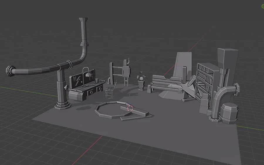This screenshot has width=264, height=165.
Task: Select the boiler tank on stilts
Action: (126, 72)
